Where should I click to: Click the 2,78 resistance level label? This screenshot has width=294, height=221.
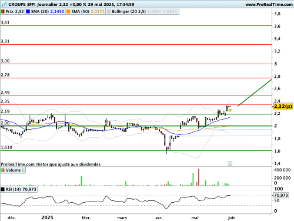coord(5,75)
